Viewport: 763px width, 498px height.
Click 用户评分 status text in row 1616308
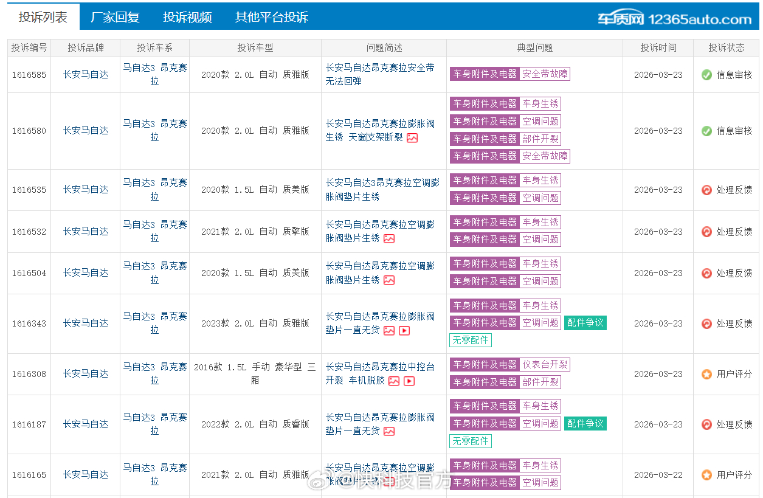(734, 374)
